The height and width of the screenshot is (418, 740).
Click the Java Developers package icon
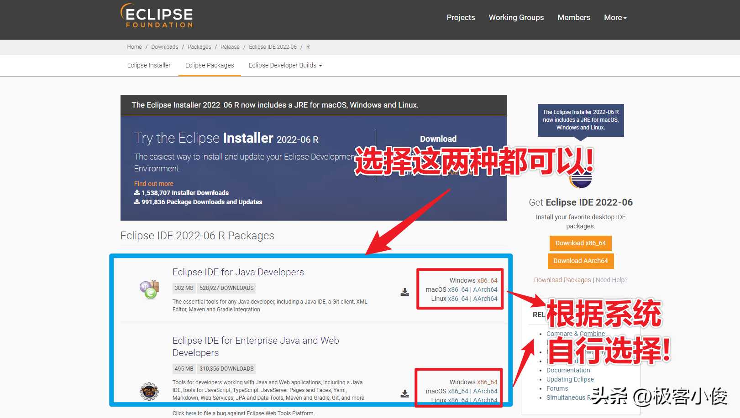click(149, 290)
